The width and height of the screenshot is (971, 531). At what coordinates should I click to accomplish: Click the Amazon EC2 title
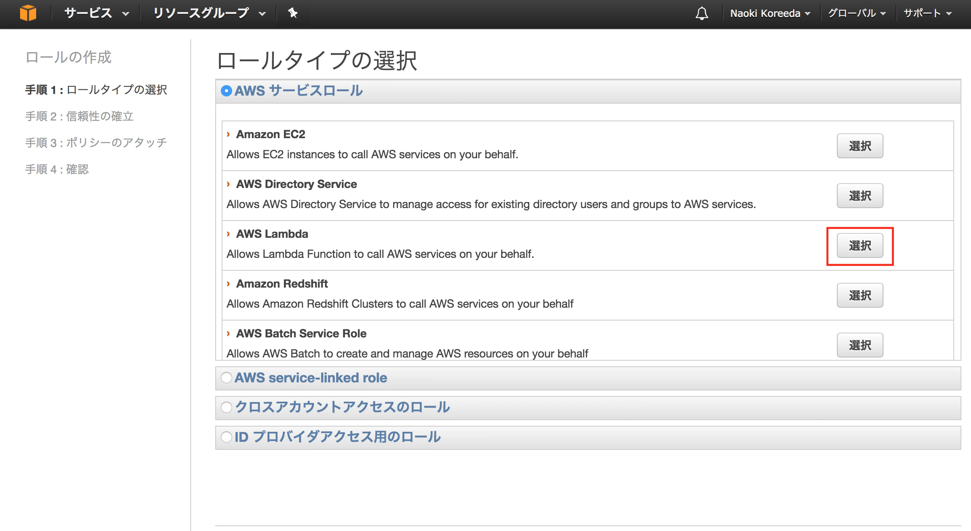(x=271, y=134)
